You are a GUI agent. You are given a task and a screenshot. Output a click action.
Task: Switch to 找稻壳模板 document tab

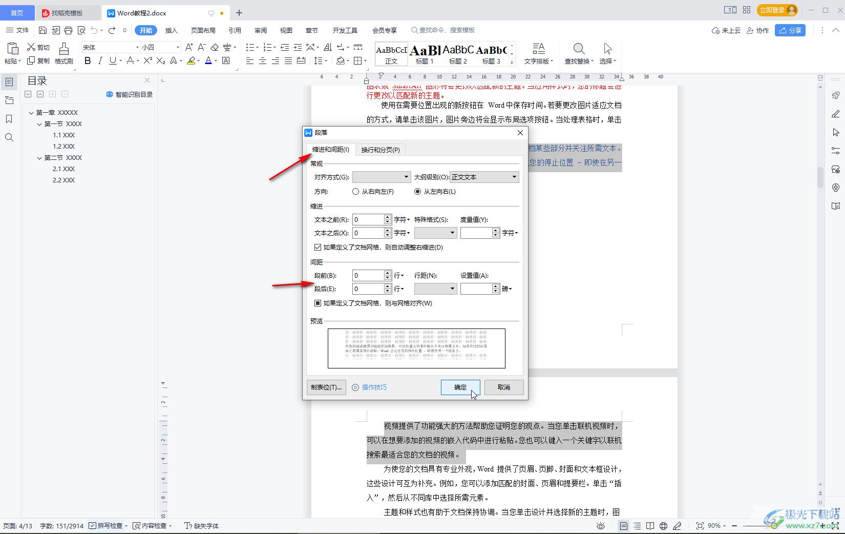(67, 13)
